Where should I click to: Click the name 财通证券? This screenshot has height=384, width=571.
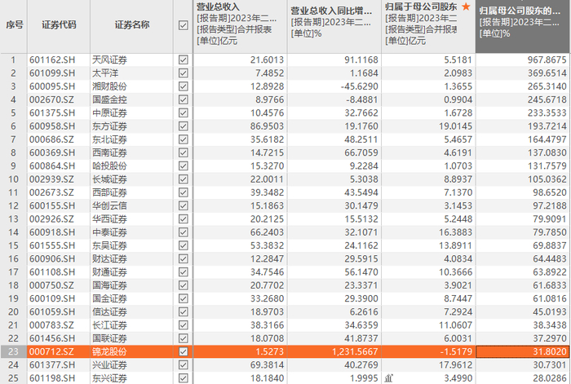(x=109, y=271)
